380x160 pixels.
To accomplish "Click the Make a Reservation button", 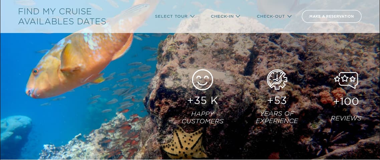I will pyautogui.click(x=332, y=16).
